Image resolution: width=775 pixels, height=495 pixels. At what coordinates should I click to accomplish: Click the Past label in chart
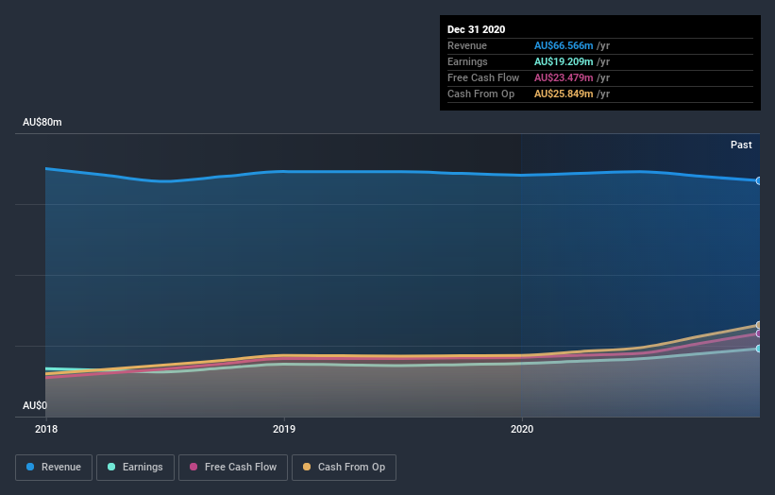[741, 145]
